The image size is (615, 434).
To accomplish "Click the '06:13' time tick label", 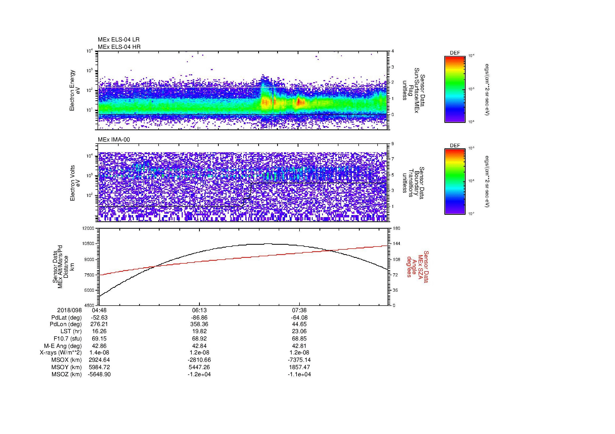I will (199, 310).
